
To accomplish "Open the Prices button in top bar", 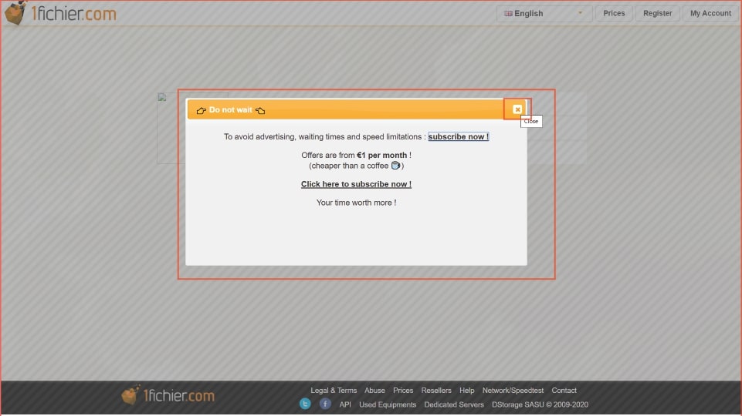I will coord(614,13).
